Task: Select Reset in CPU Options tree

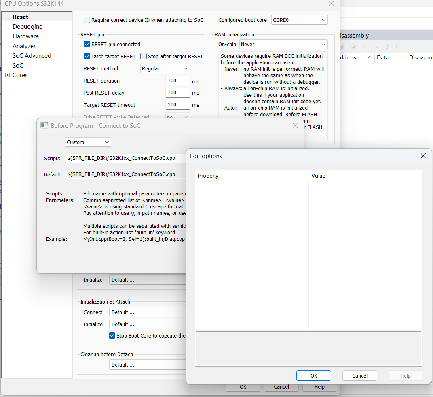Action: 21,17
